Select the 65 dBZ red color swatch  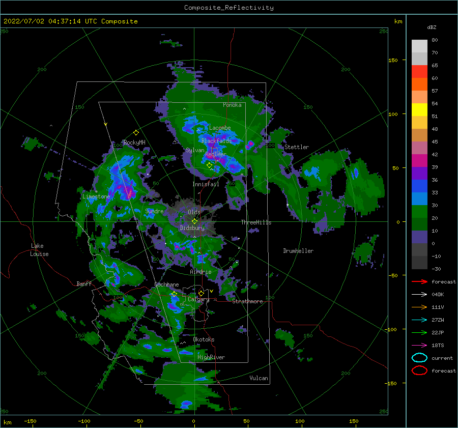tap(419, 72)
